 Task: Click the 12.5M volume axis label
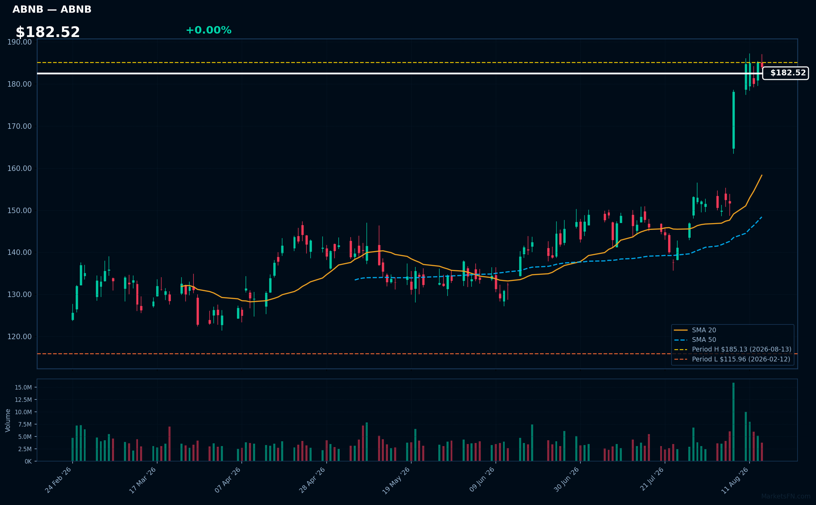coord(23,400)
